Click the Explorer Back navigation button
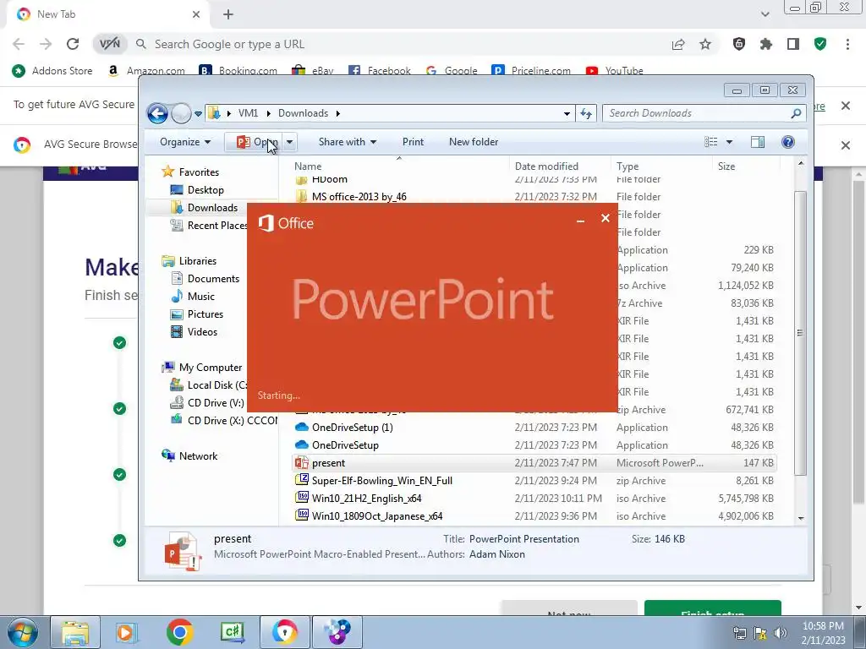The height and width of the screenshot is (649, 866). [157, 114]
